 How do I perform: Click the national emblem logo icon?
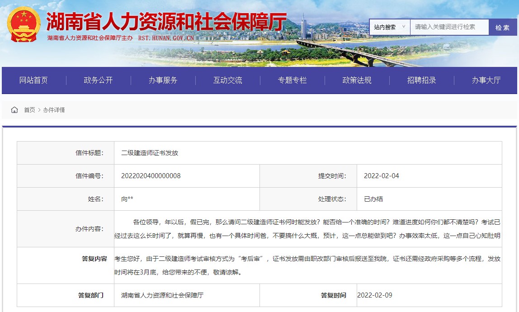click(x=23, y=25)
